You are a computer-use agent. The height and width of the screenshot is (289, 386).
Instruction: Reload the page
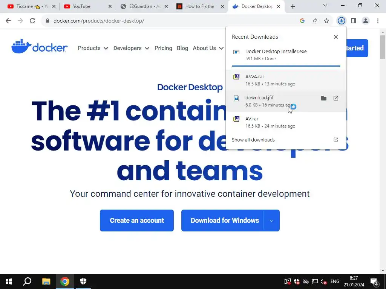pos(32,21)
